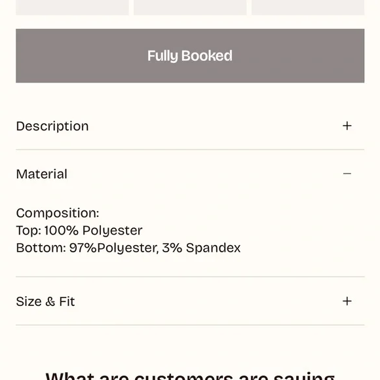Select the left gray thumbnail box
The image size is (380, 380).
(72, 7)
